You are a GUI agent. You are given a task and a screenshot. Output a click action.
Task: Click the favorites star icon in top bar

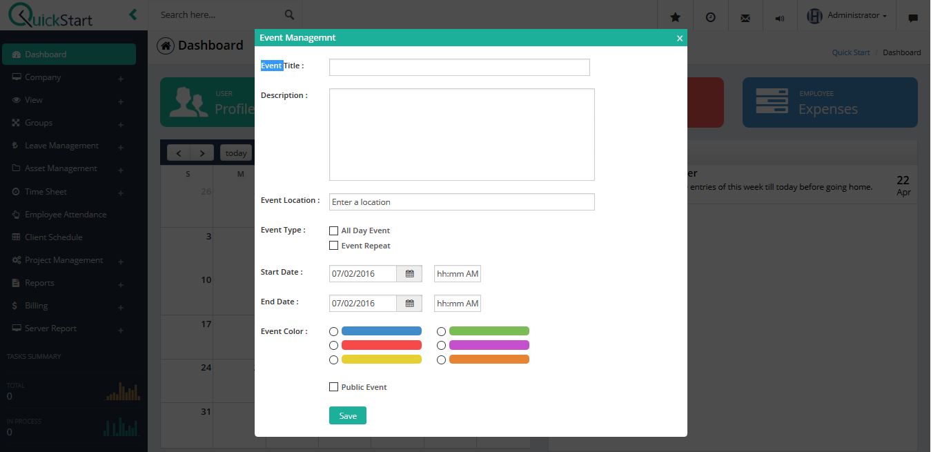[675, 16]
